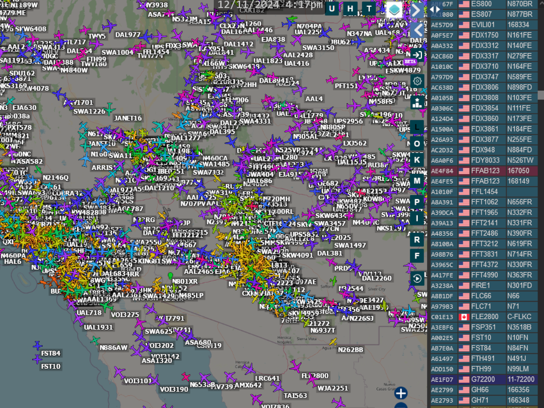Viewport: 544px width, 408px height.
Task: Open the settings gear on the map
Action: tap(417, 81)
